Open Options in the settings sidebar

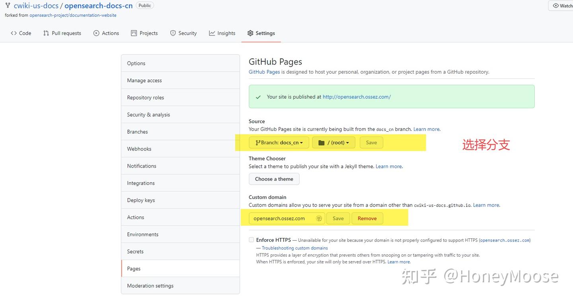pyautogui.click(x=180, y=63)
